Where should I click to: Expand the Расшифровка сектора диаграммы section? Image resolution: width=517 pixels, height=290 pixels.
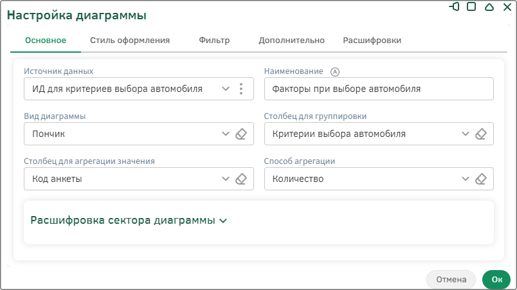coord(129,220)
